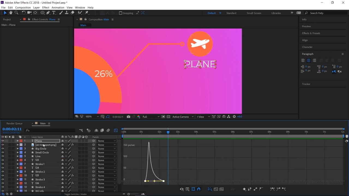
Task: Switch to the Small Screen workspace
Action: 254,13
